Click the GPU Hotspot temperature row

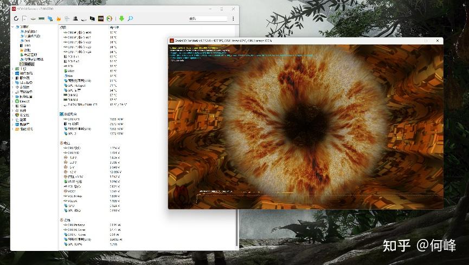(91, 86)
